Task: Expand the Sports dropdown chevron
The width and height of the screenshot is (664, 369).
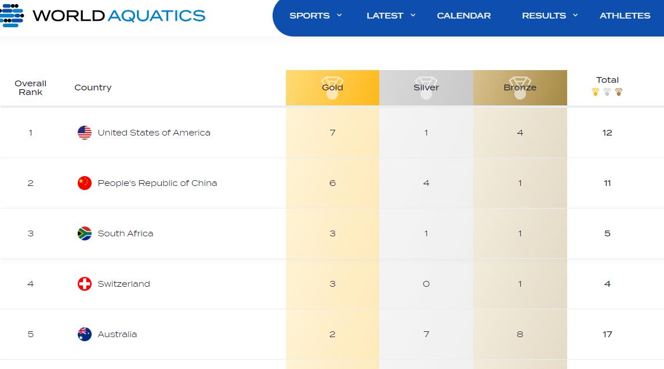Action: 339,15
